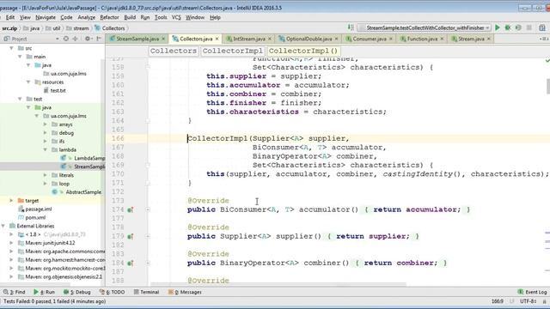Open the Refactor menu

tap(109, 17)
